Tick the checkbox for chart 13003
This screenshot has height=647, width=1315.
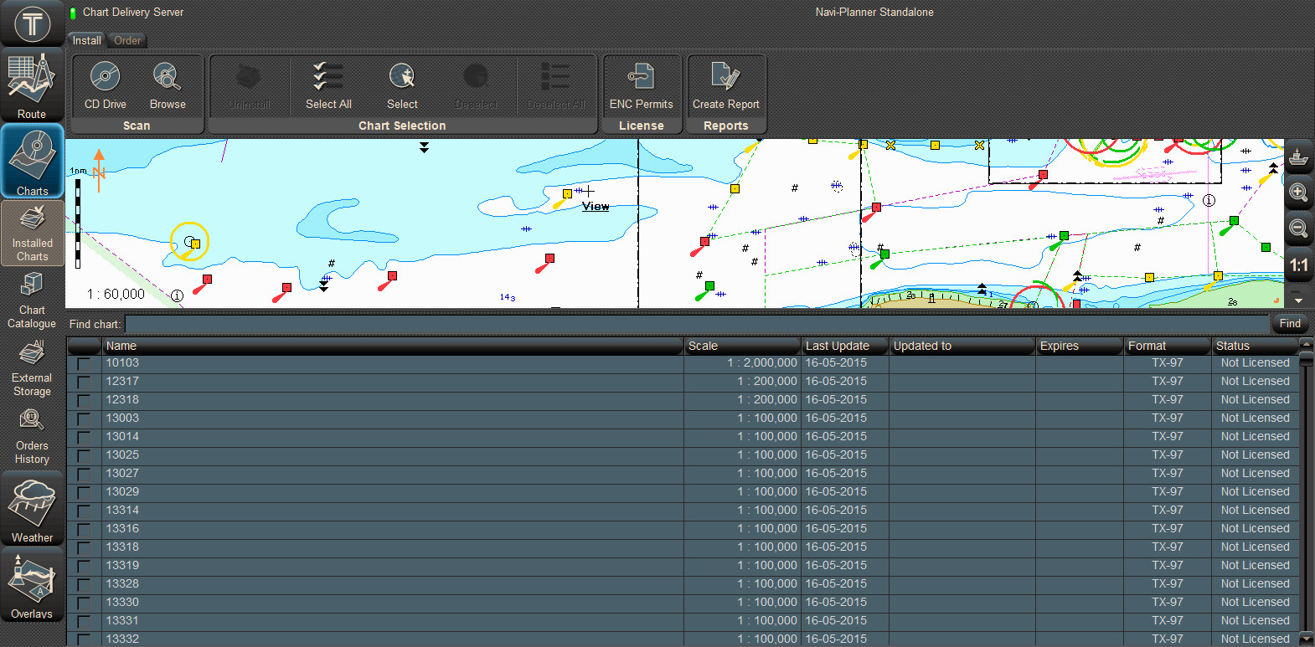[x=84, y=419]
